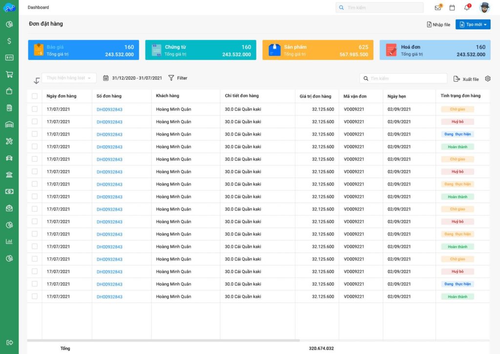Click the dollar sign sidebar icon
The width and height of the screenshot is (500, 354).
point(9,41)
